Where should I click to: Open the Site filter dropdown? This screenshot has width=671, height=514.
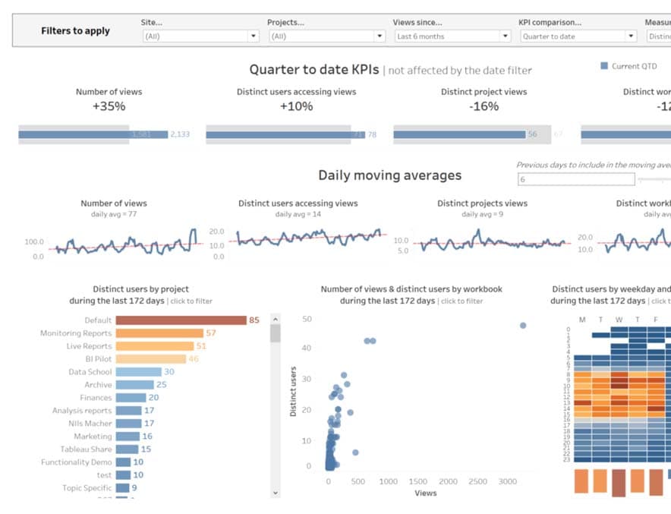pyautogui.click(x=253, y=36)
